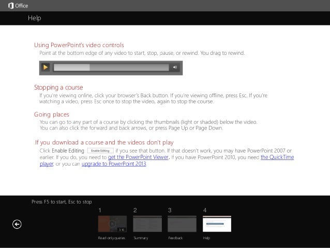Play the sample video with play button
Image resolution: width=330 pixels, height=248 pixels.
46,67
